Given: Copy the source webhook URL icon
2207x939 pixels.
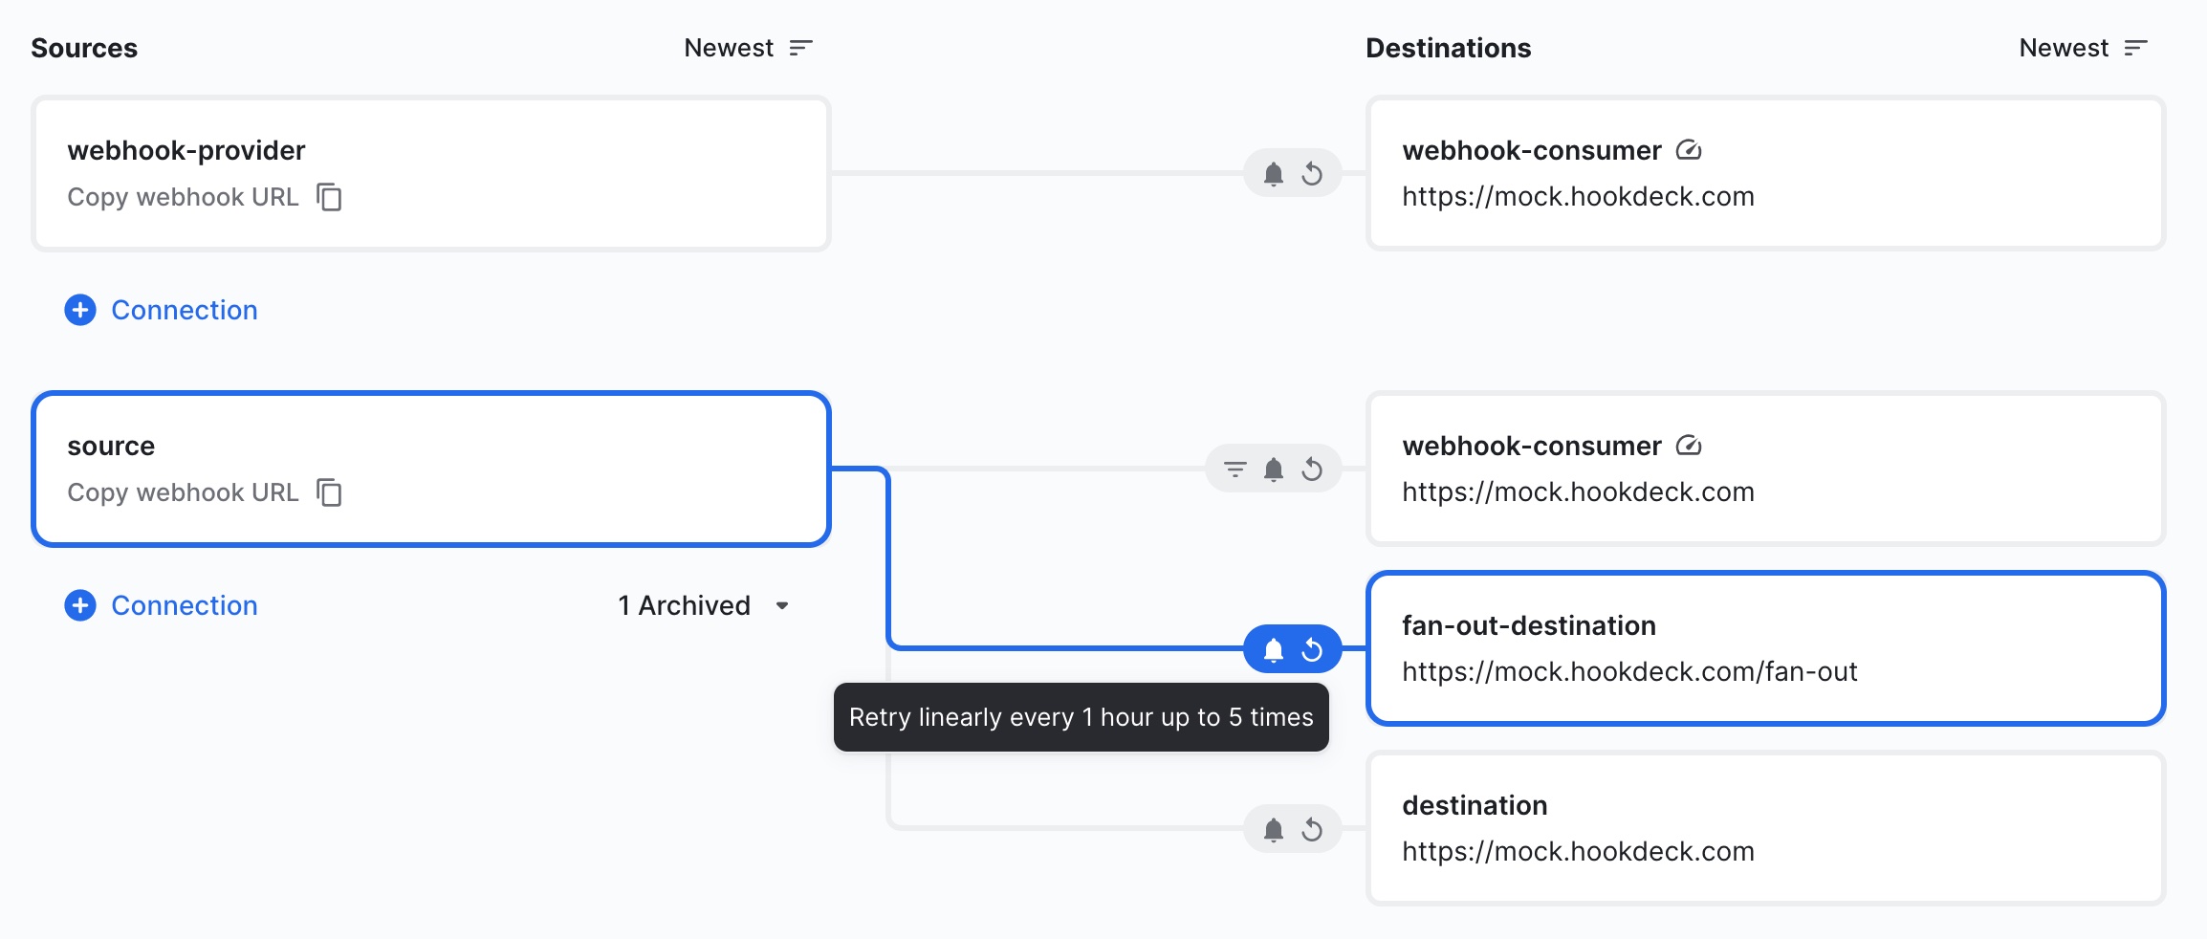Looking at the screenshot, I should [x=331, y=493].
